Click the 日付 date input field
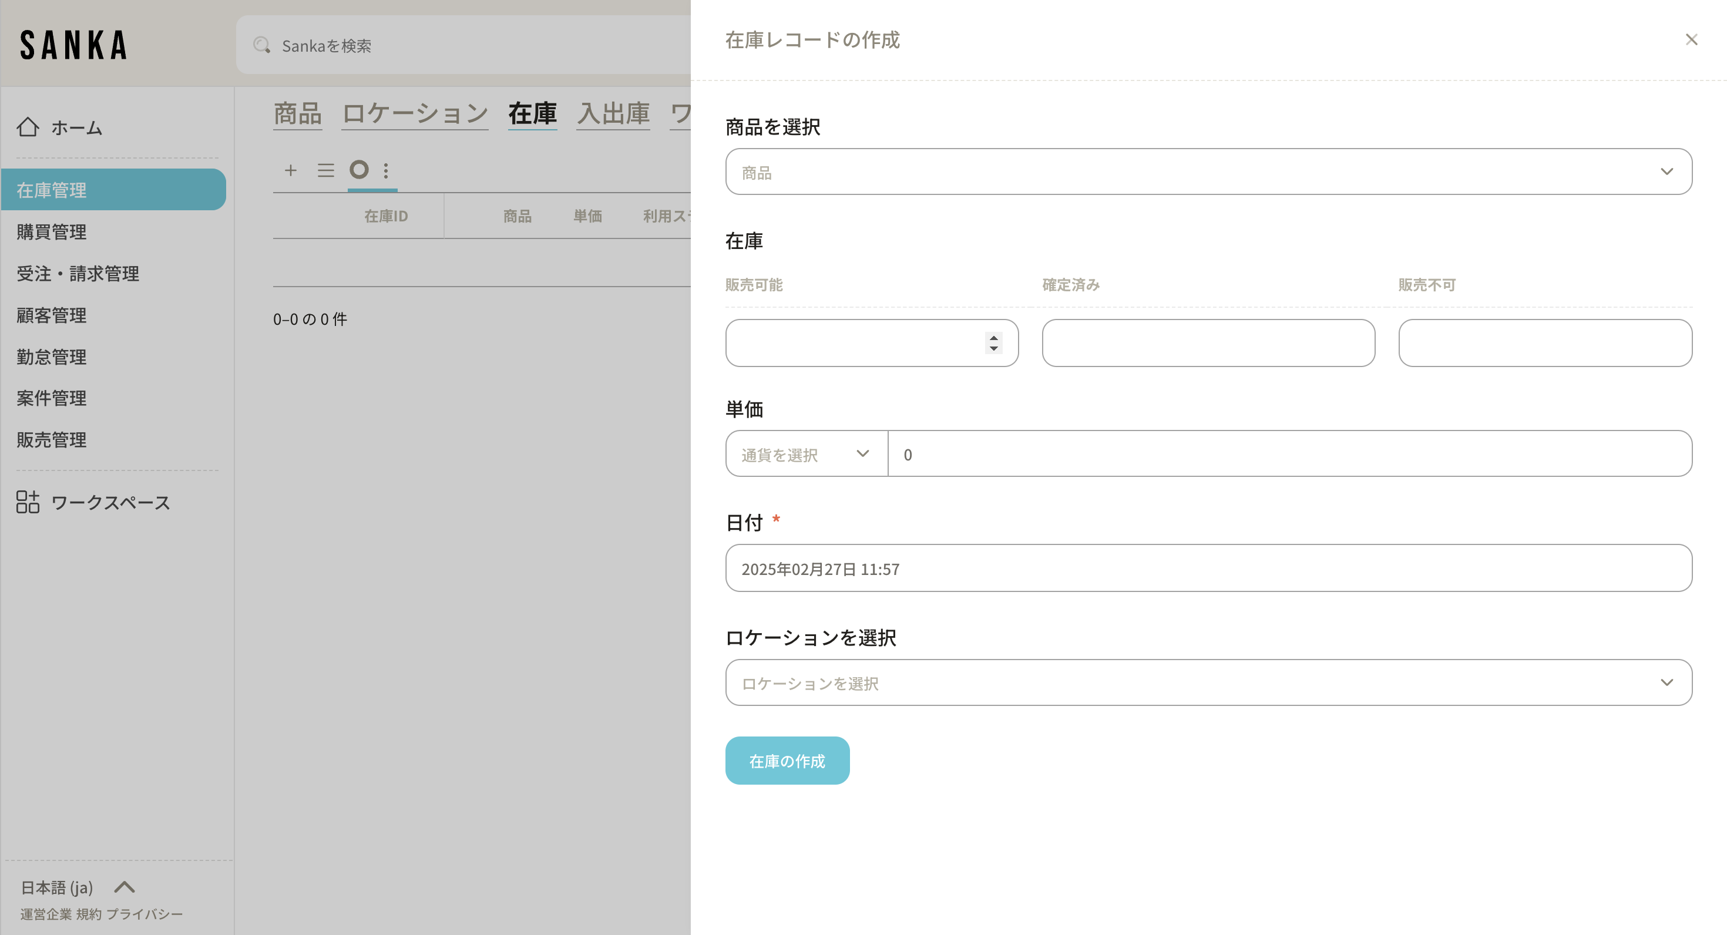The width and height of the screenshot is (1727, 935). [1208, 569]
